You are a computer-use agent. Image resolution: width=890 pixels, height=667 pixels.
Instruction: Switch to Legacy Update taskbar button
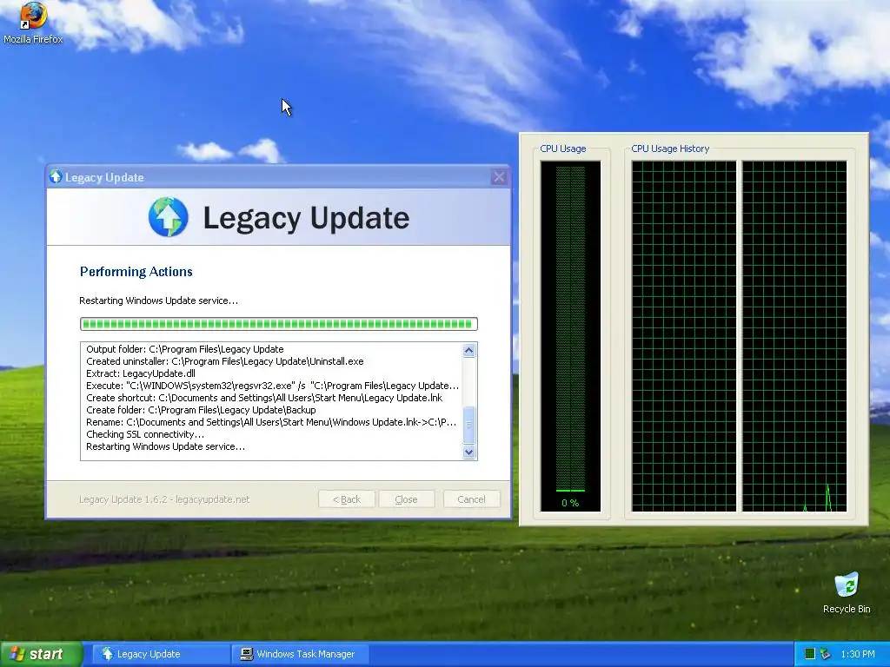point(161,654)
